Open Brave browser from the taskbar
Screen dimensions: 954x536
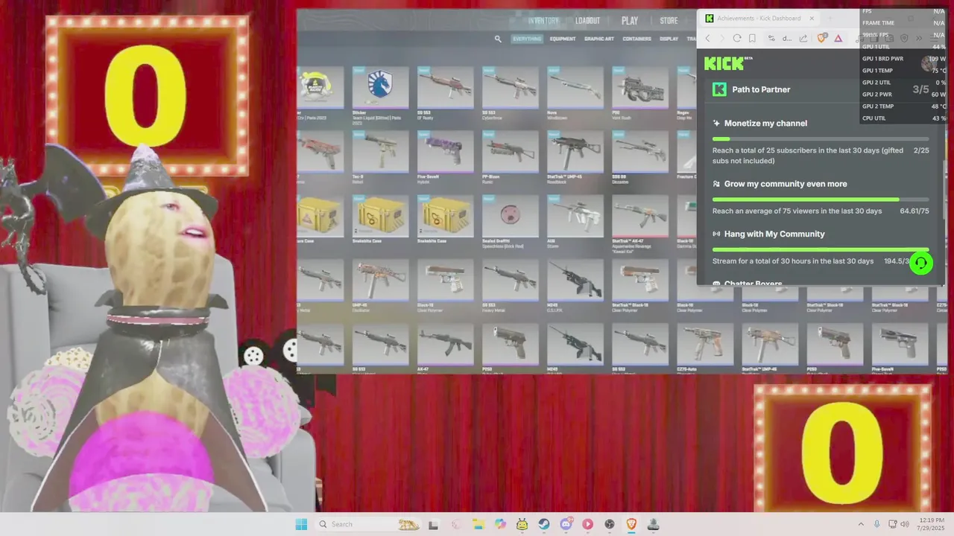pyautogui.click(x=631, y=524)
